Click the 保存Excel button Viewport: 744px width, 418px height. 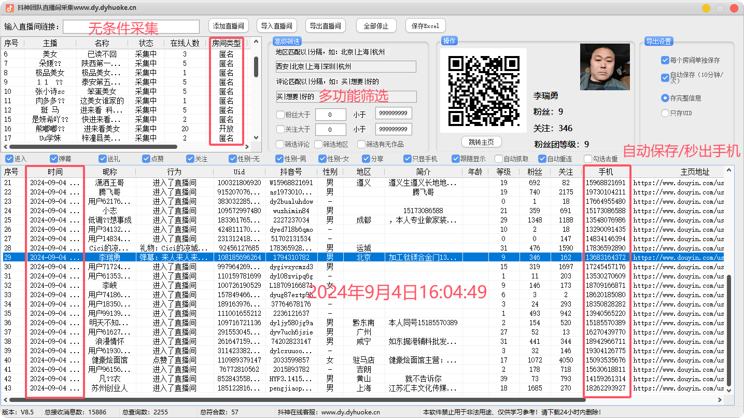coord(425,25)
